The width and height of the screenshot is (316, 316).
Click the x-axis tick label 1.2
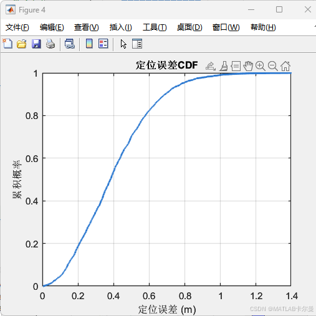256,296
